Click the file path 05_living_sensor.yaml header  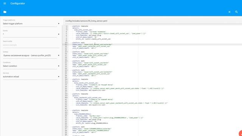point(86,21)
